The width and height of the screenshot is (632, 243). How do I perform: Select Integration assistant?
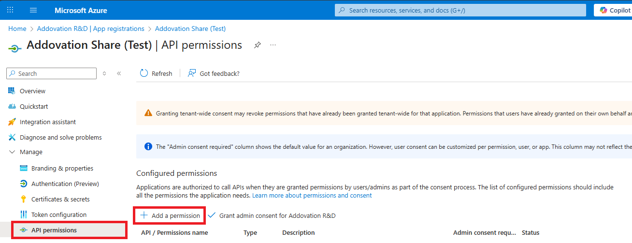click(47, 122)
